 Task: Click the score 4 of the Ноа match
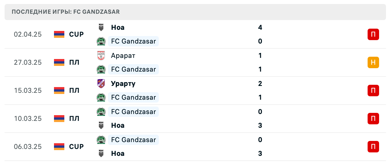(x=260, y=27)
